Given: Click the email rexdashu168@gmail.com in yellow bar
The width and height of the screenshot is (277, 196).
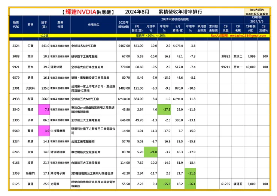Looking at the screenshot, I should [x=248, y=36].
